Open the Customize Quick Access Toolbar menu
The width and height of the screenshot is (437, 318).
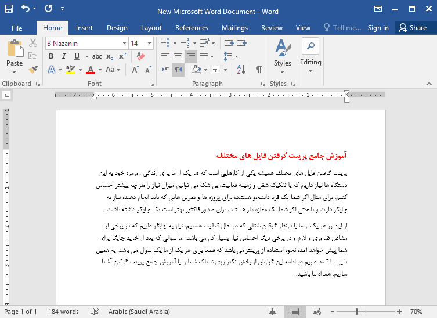point(63,9)
